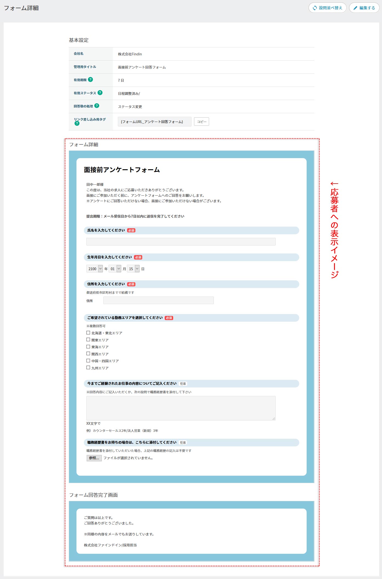The image size is (382, 579).
Task: Enable the 中国・四国エリア checkbox
Action: click(x=88, y=361)
